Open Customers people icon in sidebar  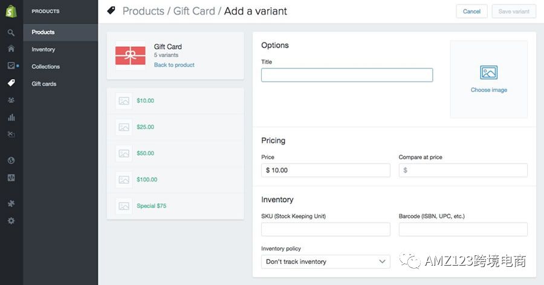(x=11, y=100)
